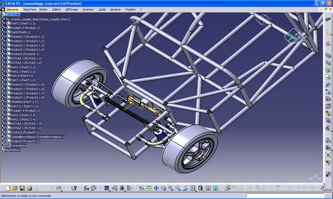This screenshot has width=333, height=199.
Task: Click the New document icon
Action: [x=8, y=188]
